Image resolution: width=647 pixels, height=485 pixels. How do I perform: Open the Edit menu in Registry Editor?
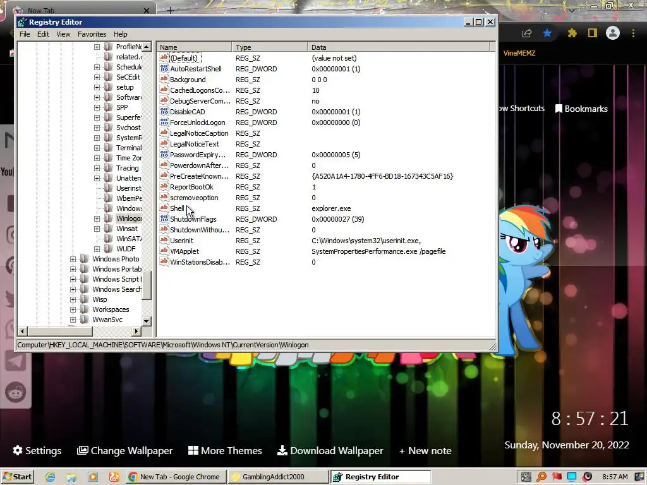[x=43, y=34]
